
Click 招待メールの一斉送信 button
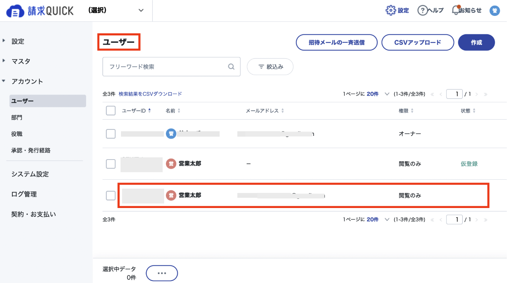[337, 42]
